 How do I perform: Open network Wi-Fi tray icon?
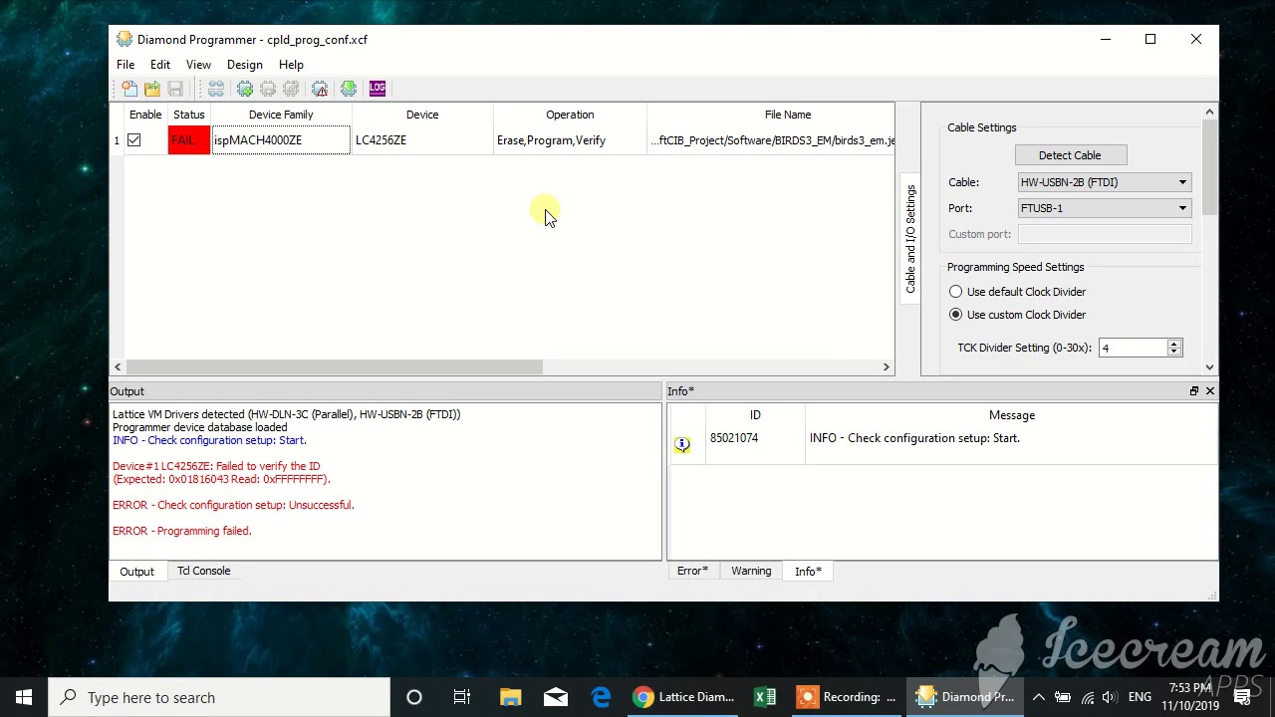1087,697
